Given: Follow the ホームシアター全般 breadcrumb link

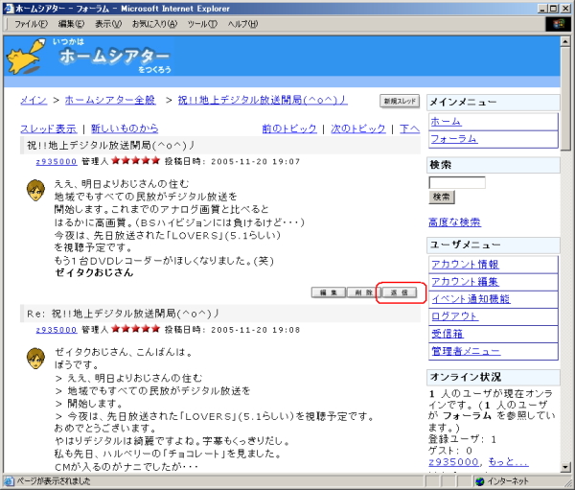Looking at the screenshot, I should [x=110, y=100].
